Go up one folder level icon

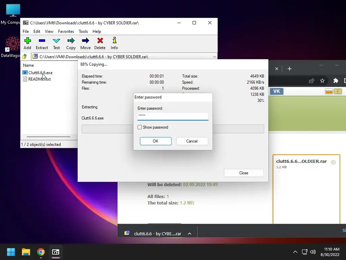point(25,57)
